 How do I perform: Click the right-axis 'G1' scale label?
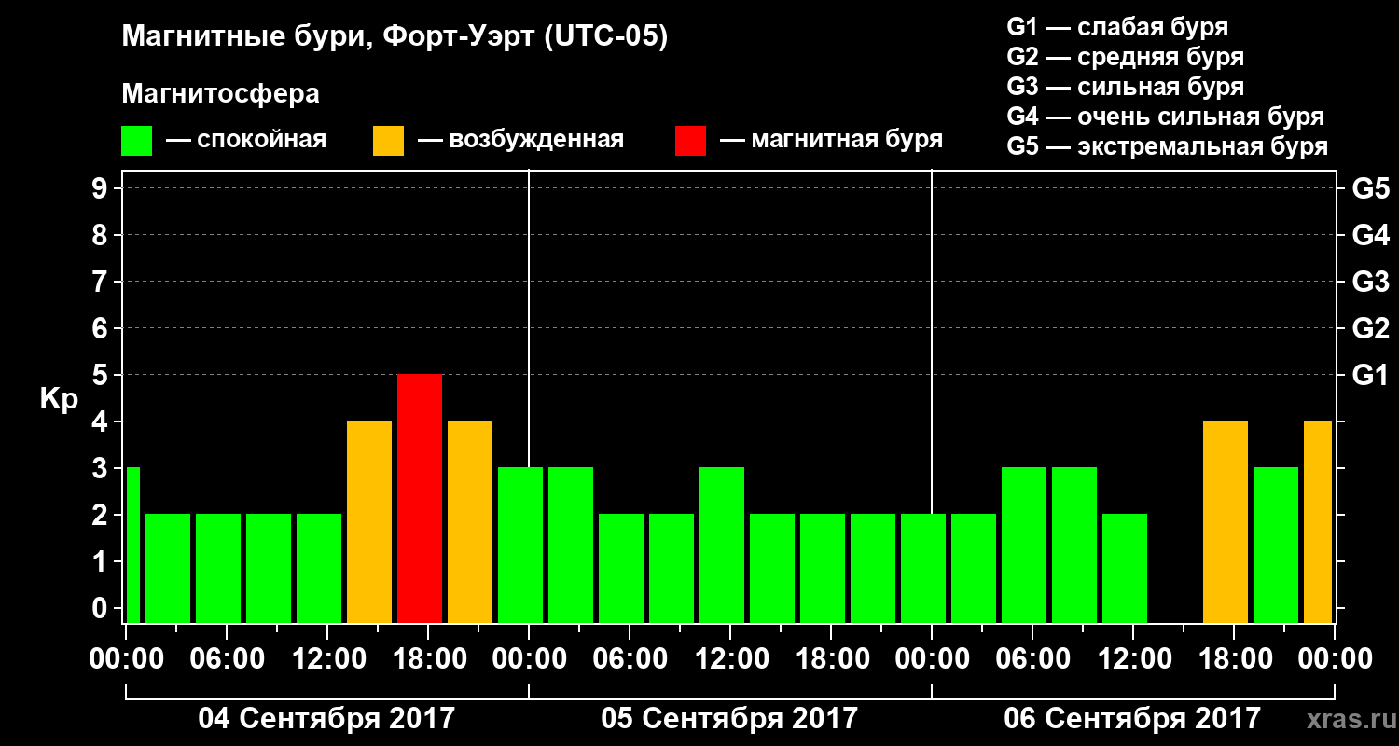(1370, 375)
